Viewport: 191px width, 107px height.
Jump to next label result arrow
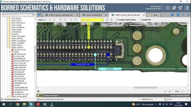pos(111,20)
